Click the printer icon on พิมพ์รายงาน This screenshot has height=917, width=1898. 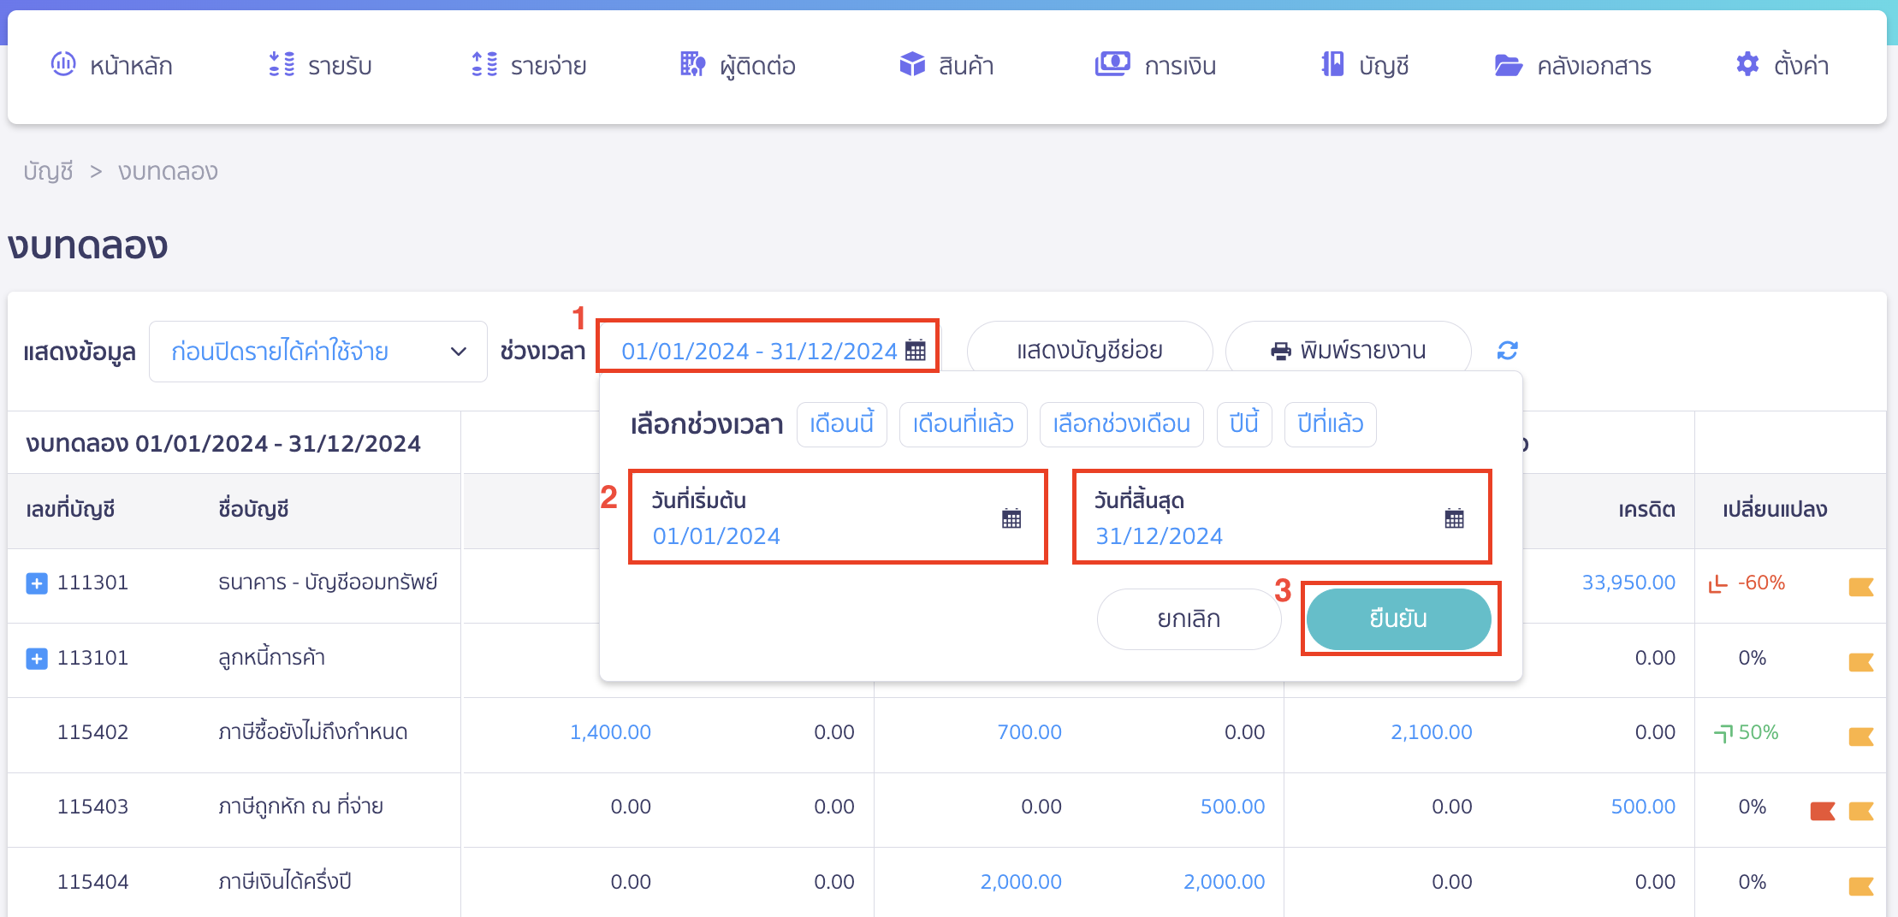click(1279, 349)
